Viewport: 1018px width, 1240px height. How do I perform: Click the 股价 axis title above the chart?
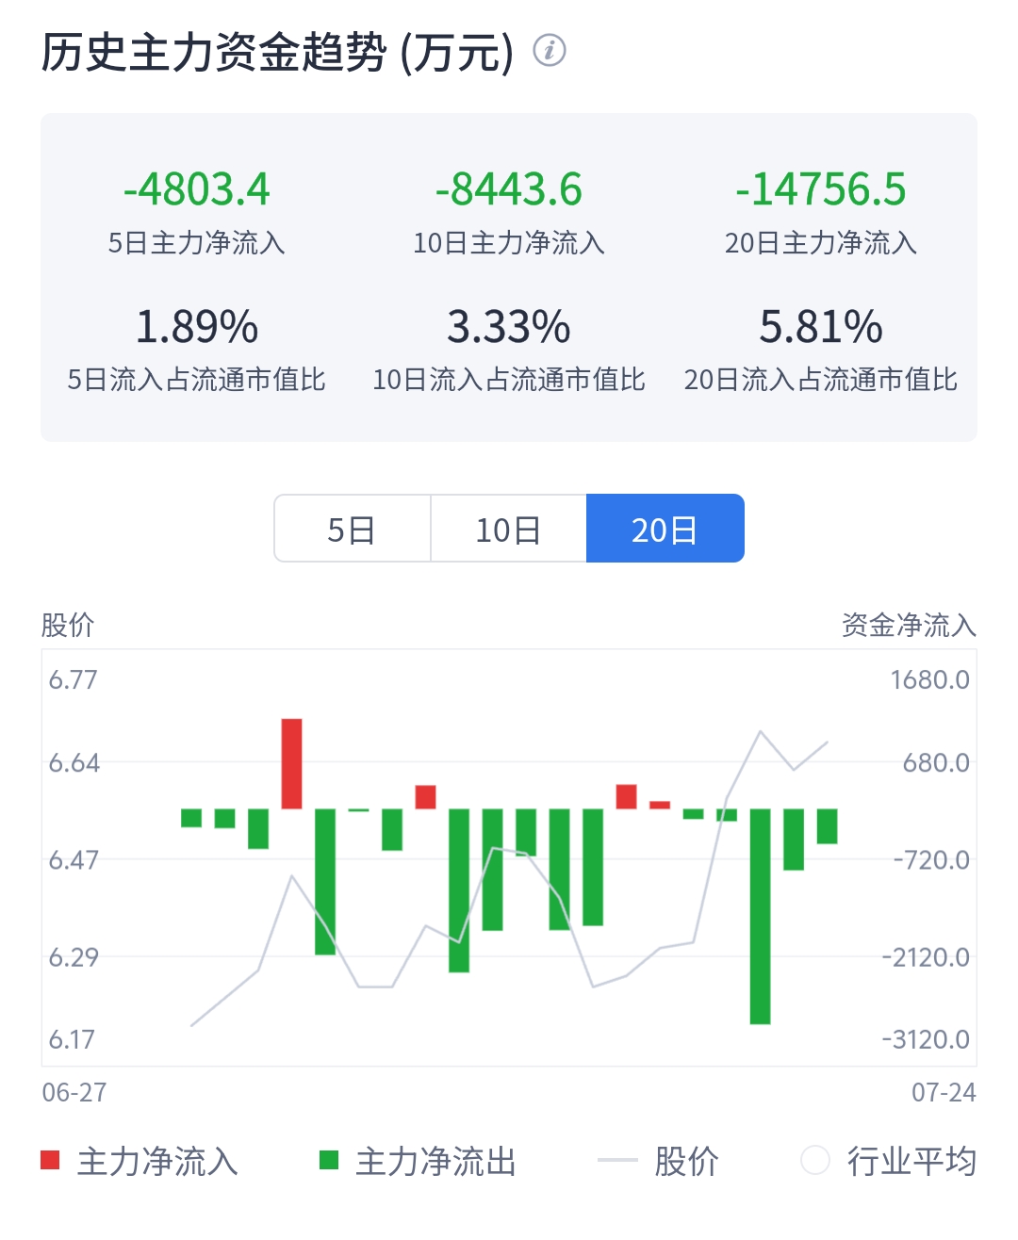coord(68,625)
